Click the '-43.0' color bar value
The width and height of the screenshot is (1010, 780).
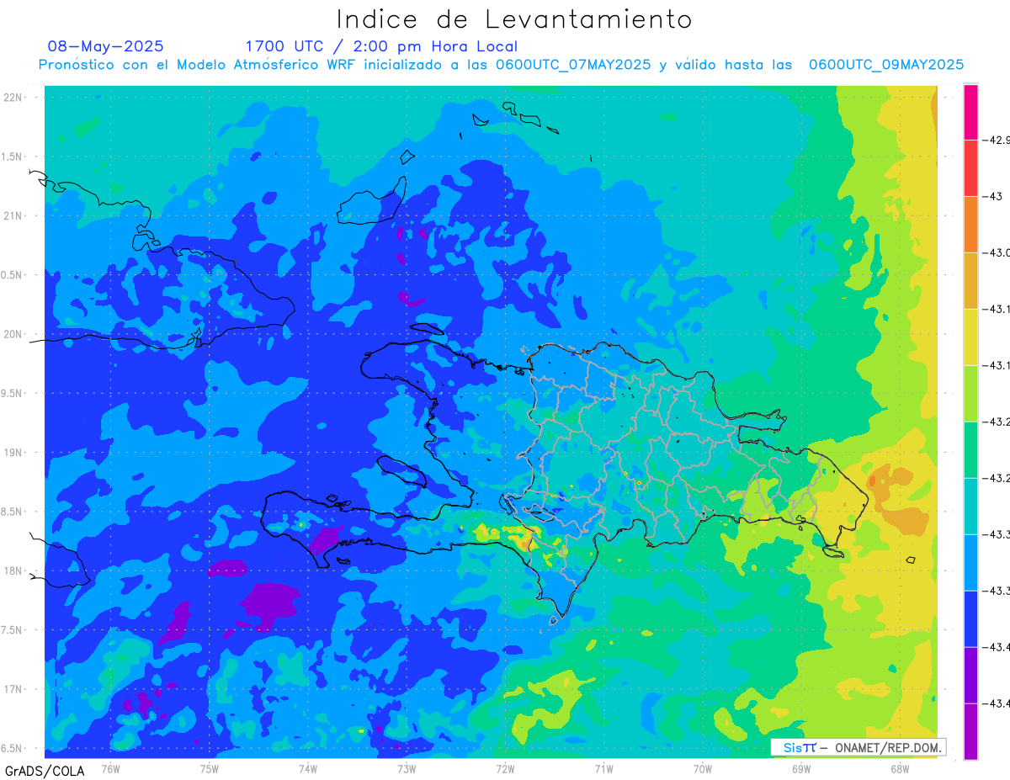pyautogui.click(x=997, y=252)
